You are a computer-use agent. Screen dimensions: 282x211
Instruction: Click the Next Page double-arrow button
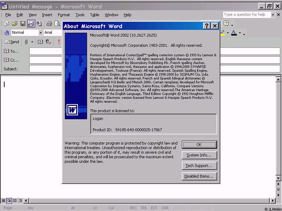coord(278,195)
